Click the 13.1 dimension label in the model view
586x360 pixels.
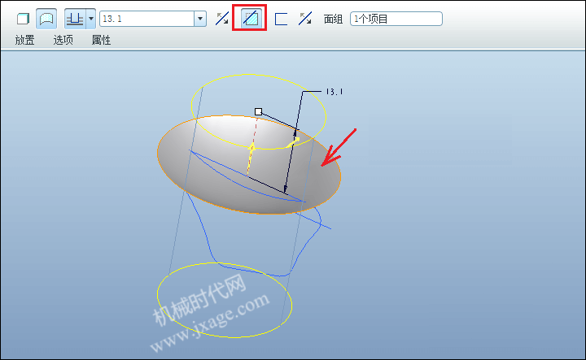click(x=335, y=92)
